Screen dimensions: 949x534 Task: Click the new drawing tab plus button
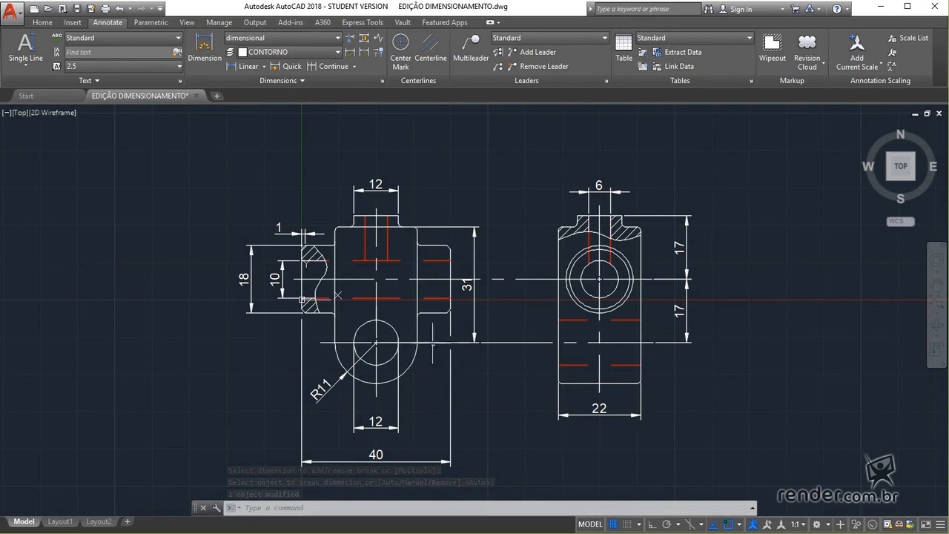(216, 96)
